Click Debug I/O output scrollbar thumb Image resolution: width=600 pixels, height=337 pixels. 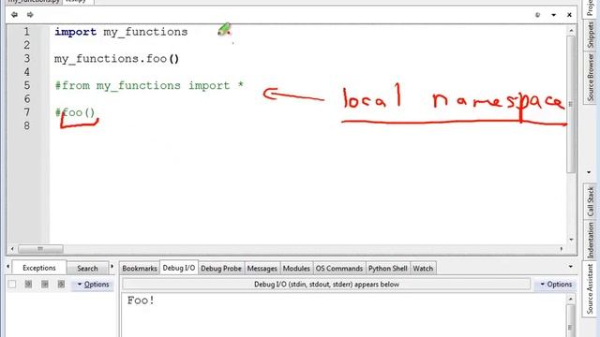(x=571, y=321)
